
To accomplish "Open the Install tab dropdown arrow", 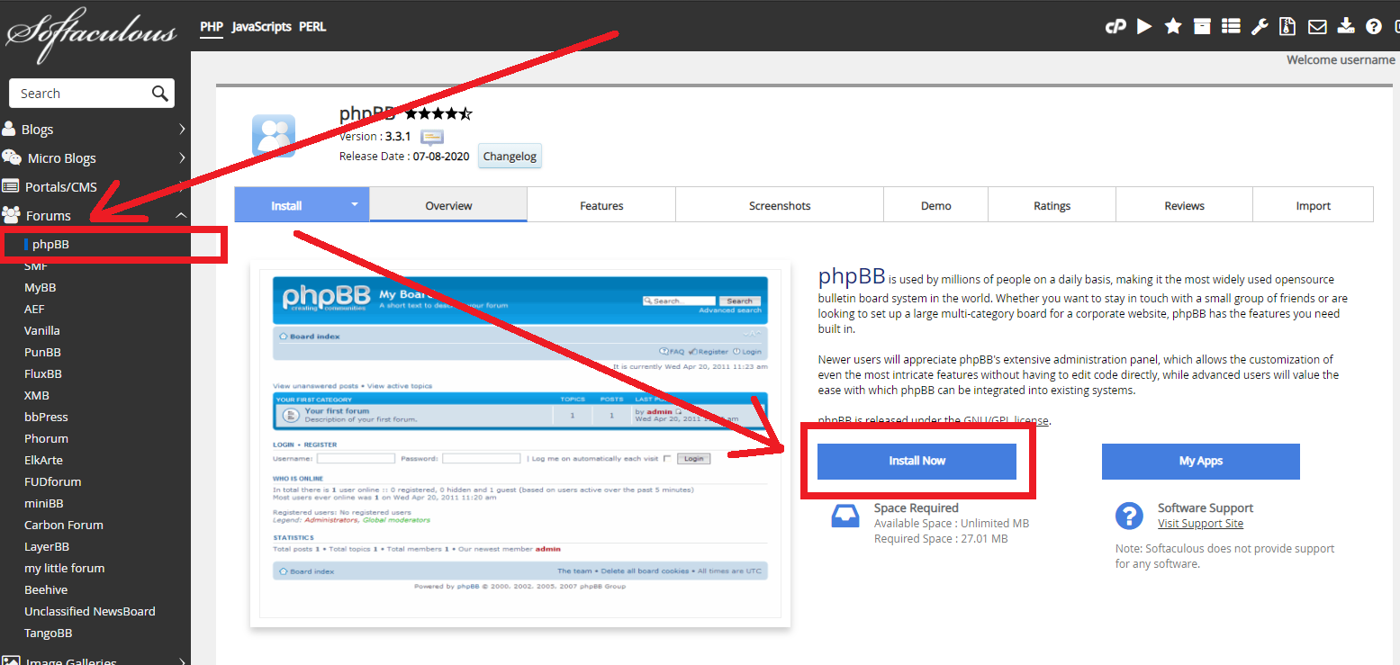I will [354, 205].
